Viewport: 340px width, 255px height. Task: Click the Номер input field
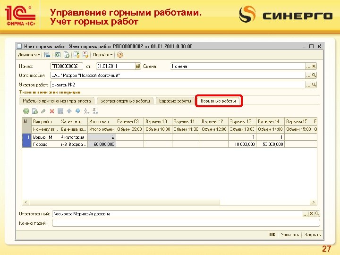[x=67, y=66]
